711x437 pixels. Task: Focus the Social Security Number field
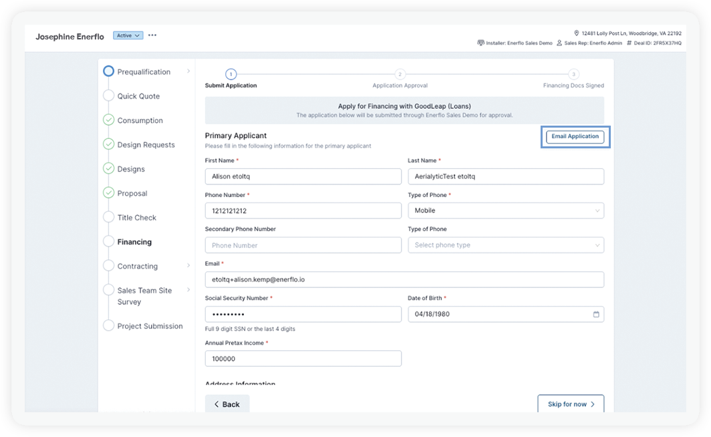(303, 314)
